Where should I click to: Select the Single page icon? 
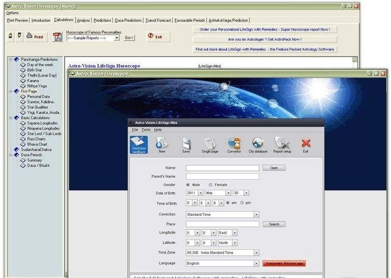click(x=210, y=144)
